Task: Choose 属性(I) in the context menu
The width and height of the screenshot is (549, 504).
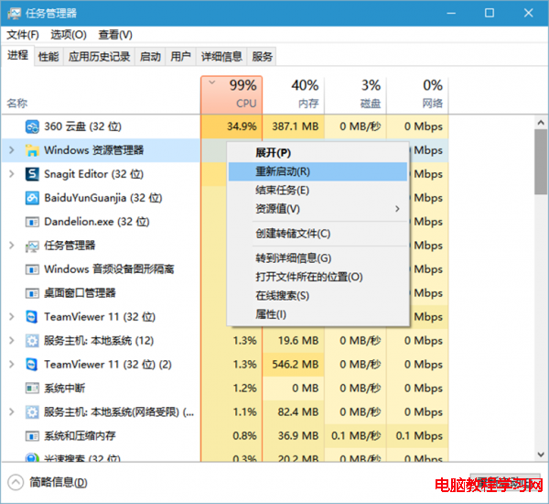Action: pyautogui.click(x=318, y=314)
